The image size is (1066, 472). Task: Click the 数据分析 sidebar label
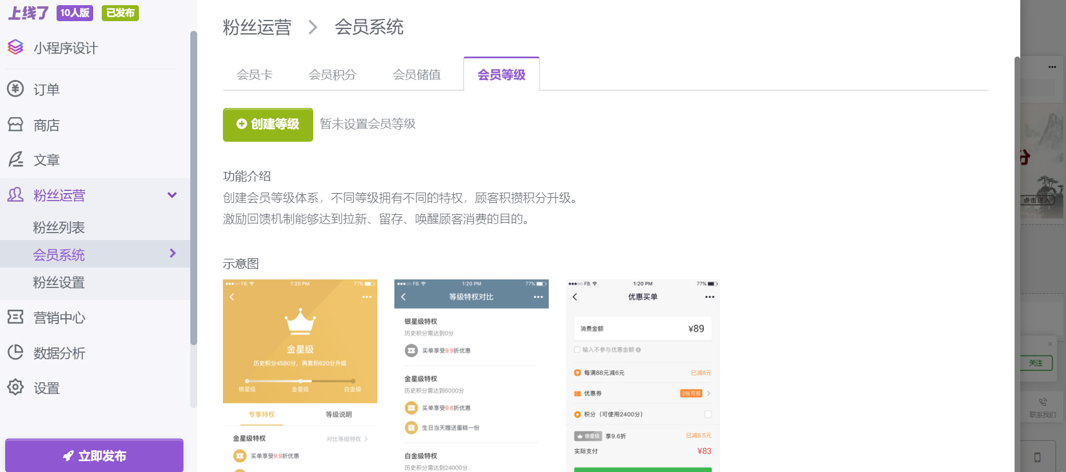point(59,353)
